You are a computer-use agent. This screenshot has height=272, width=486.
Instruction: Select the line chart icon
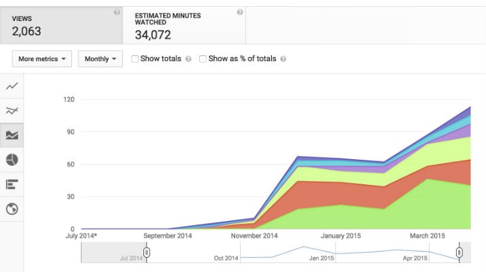coord(12,86)
